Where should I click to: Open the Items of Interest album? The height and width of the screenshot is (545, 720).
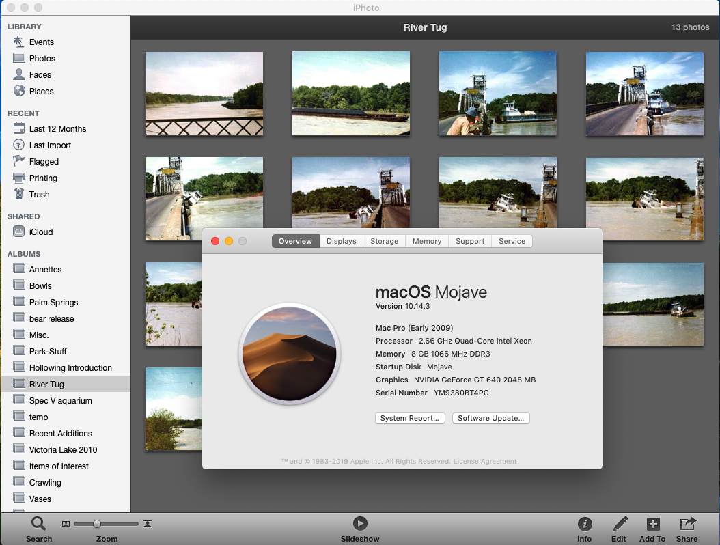coord(59,466)
